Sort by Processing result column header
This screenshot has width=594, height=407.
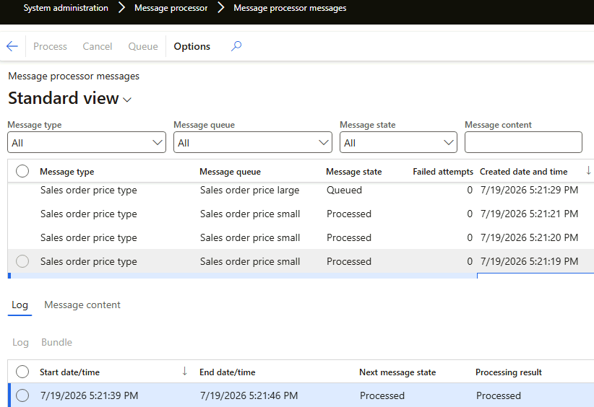click(509, 372)
